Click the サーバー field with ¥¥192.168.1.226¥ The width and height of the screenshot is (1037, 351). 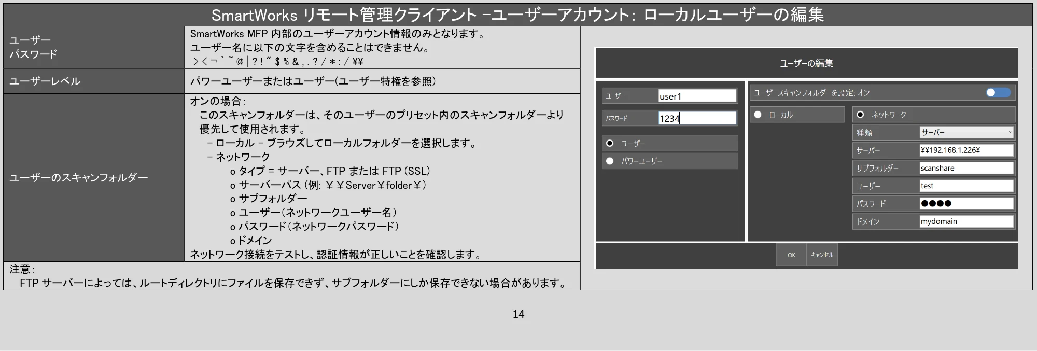coord(966,150)
